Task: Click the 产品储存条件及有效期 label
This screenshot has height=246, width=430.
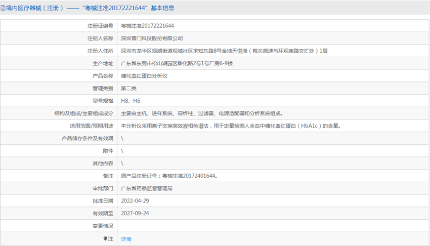Action: pos(87,138)
